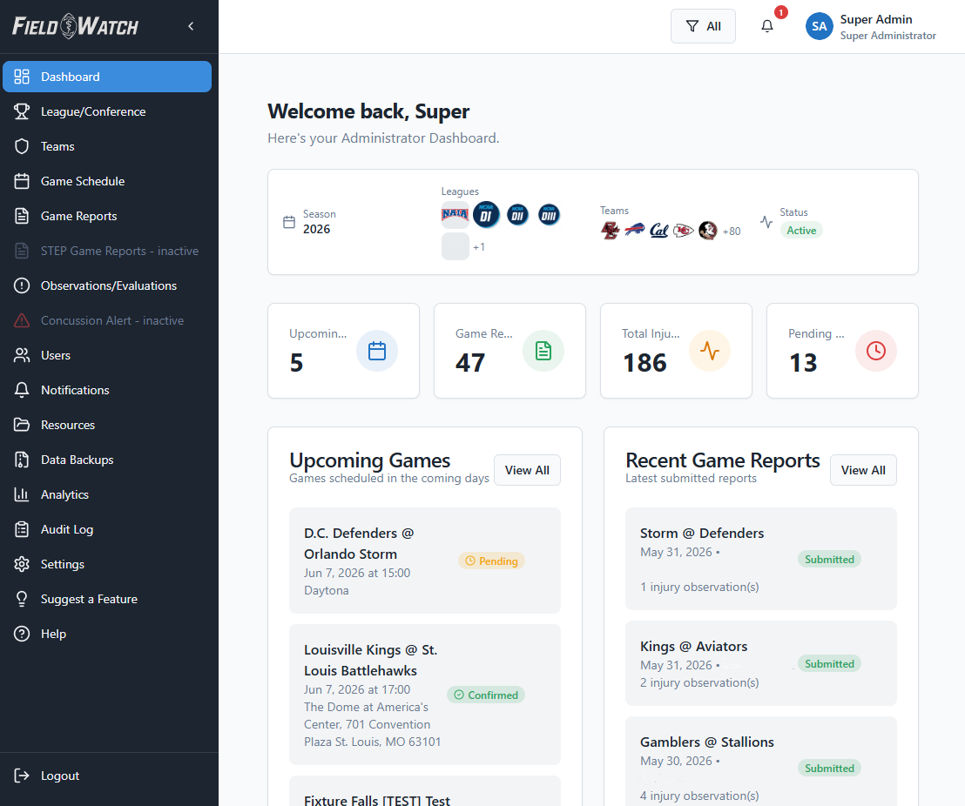The height and width of the screenshot is (806, 965).
Task: Click STEP Game Reports - inactive item
Action: pyautogui.click(x=107, y=251)
